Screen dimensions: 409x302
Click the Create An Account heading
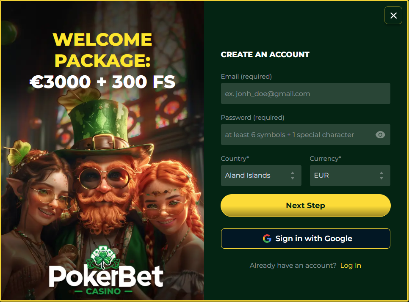[x=265, y=55]
